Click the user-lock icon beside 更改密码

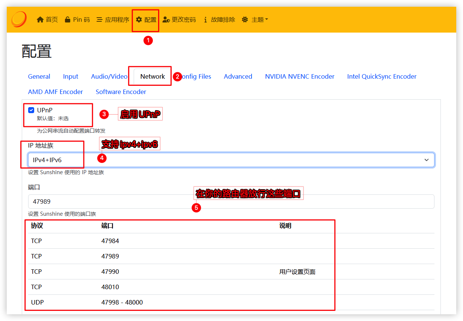166,19
